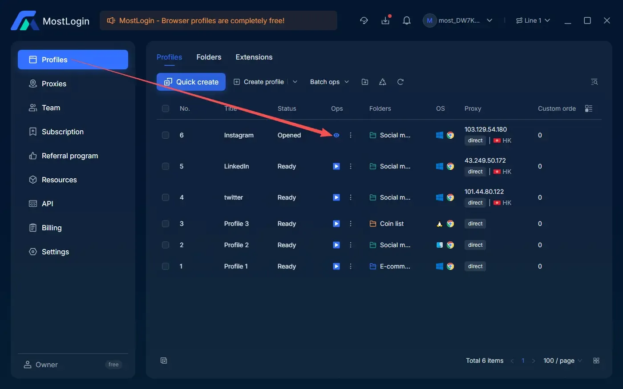Screen dimensions: 623x389
Task: Open more options for LinkedIn row
Action: tap(351, 166)
